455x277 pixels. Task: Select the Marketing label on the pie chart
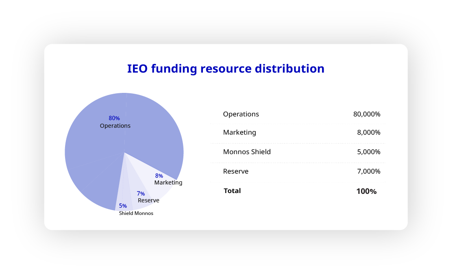168,183
